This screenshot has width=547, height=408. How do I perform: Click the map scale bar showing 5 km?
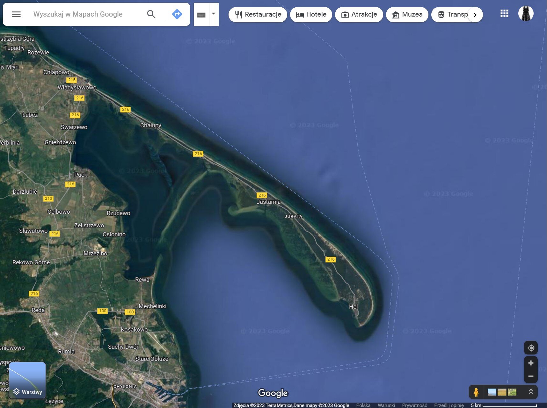[504, 405]
